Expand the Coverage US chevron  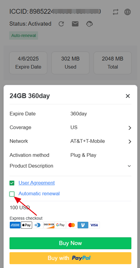(x=130, y=128)
